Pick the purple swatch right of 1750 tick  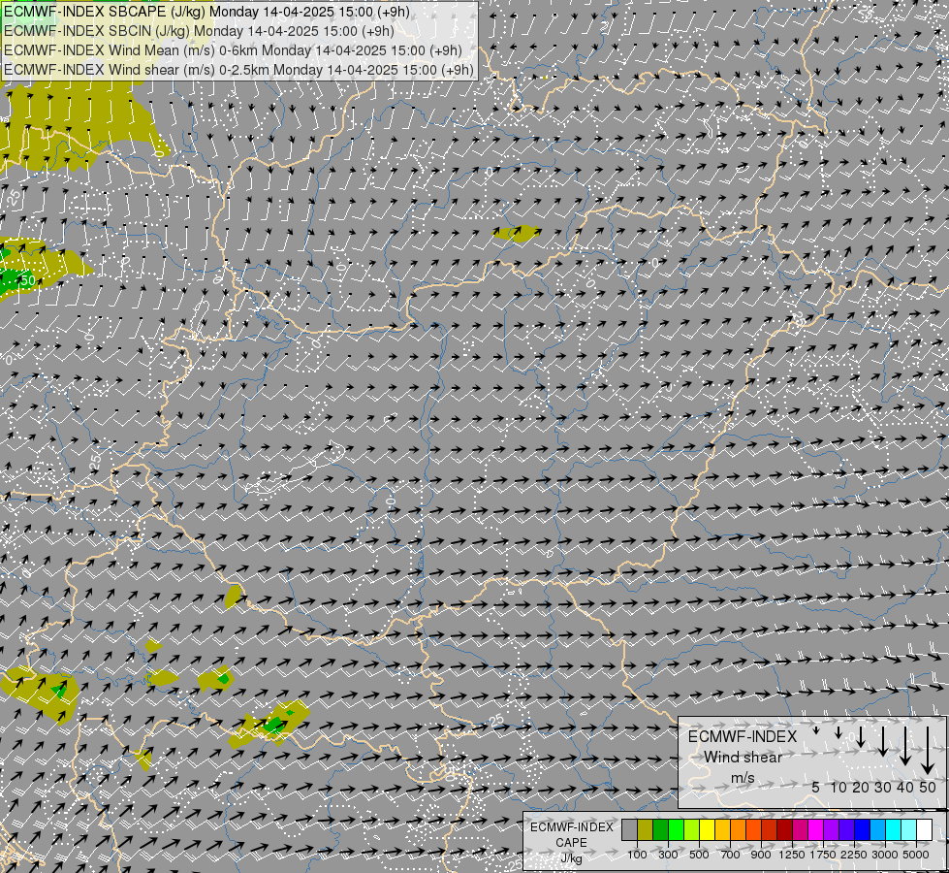click(x=832, y=830)
